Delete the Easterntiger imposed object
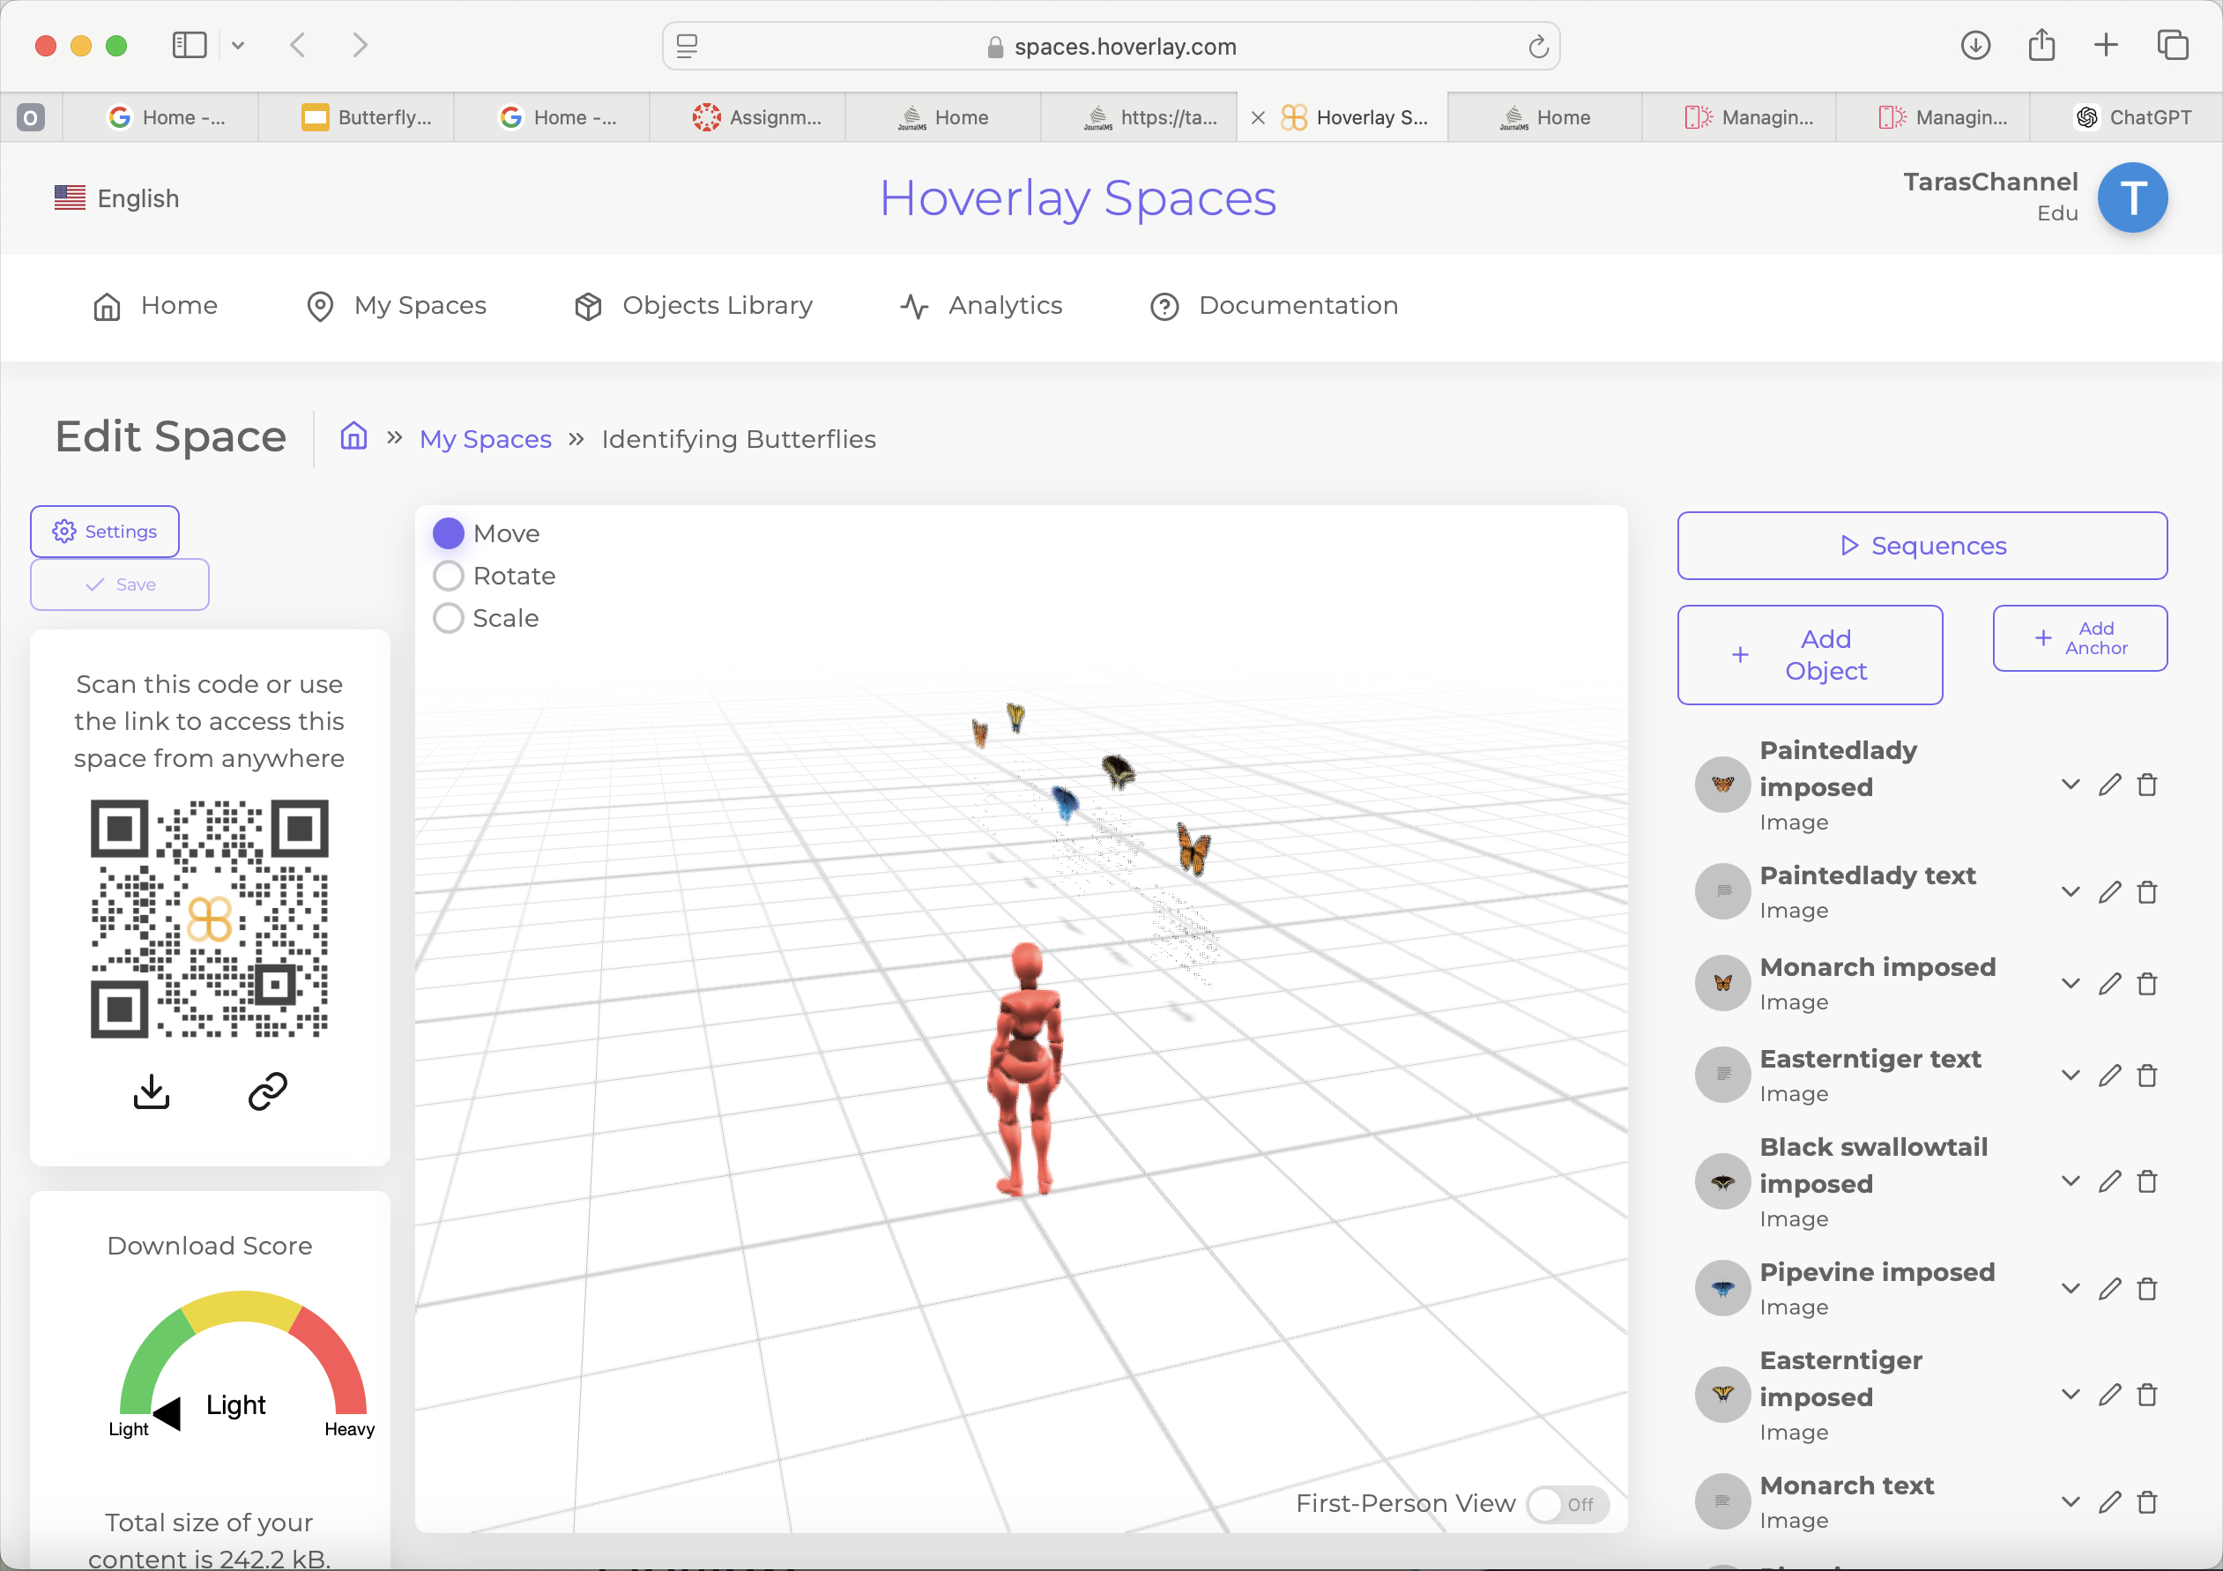This screenshot has width=2223, height=1571. [2146, 1395]
